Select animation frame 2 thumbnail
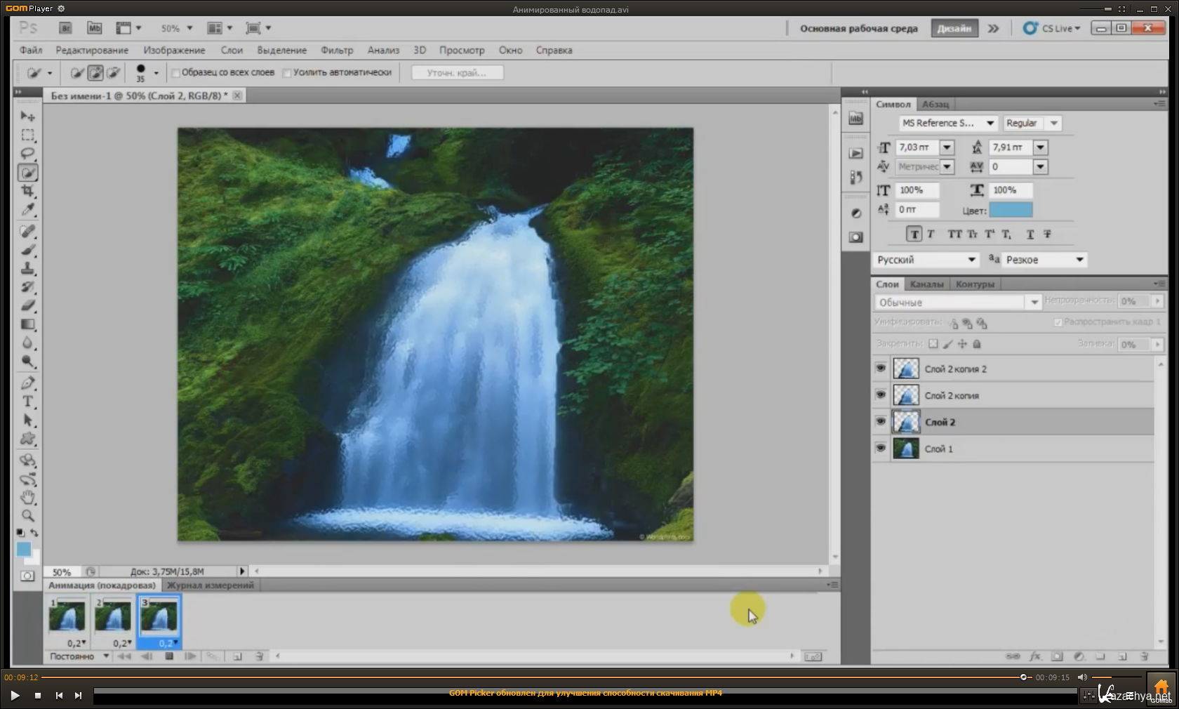Viewport: 1179px width, 709px height. (x=113, y=616)
